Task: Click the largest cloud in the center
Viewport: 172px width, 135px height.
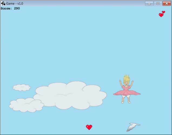Action: [x=70, y=95]
